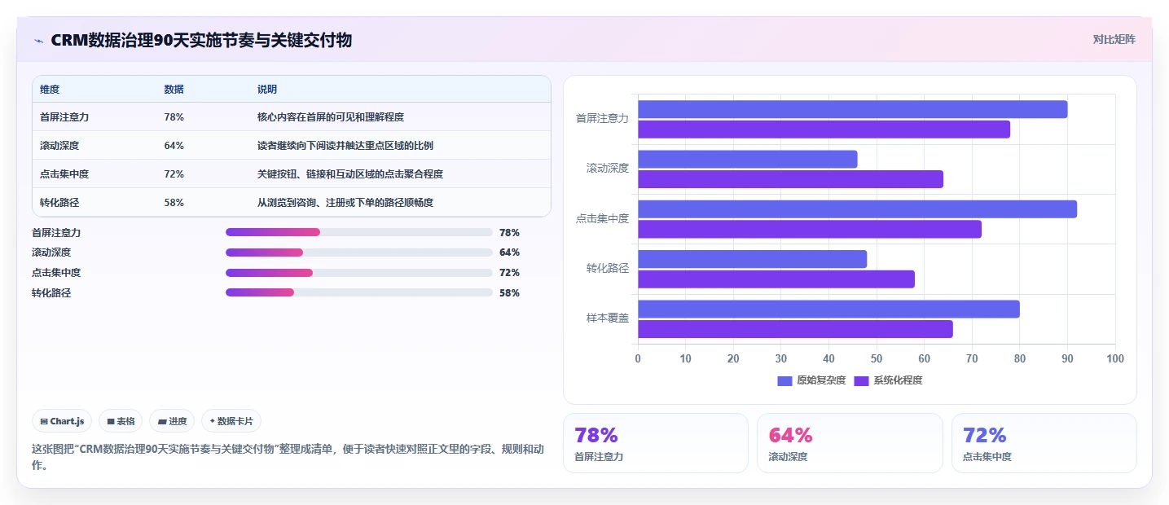The width and height of the screenshot is (1169, 505).
Task: Click the table cell 读者继续向下阅读并触达重点区域的比例
Action: coord(345,146)
